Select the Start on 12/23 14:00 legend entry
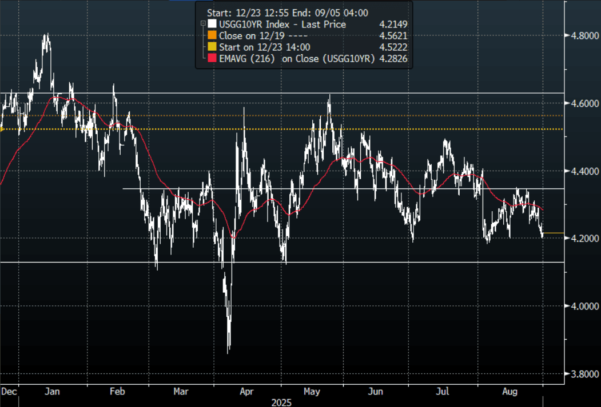Screen dimensions: 601x407 click(x=265, y=47)
